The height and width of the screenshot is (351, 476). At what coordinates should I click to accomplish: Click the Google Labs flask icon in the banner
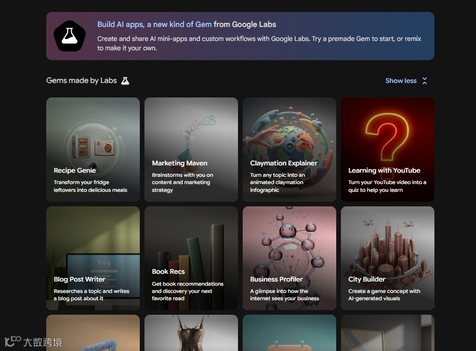point(70,36)
